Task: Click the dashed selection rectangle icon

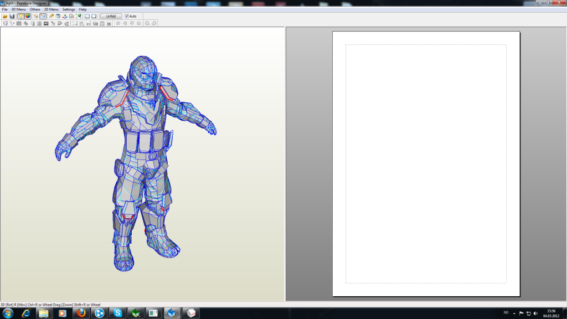Action: 75,23
